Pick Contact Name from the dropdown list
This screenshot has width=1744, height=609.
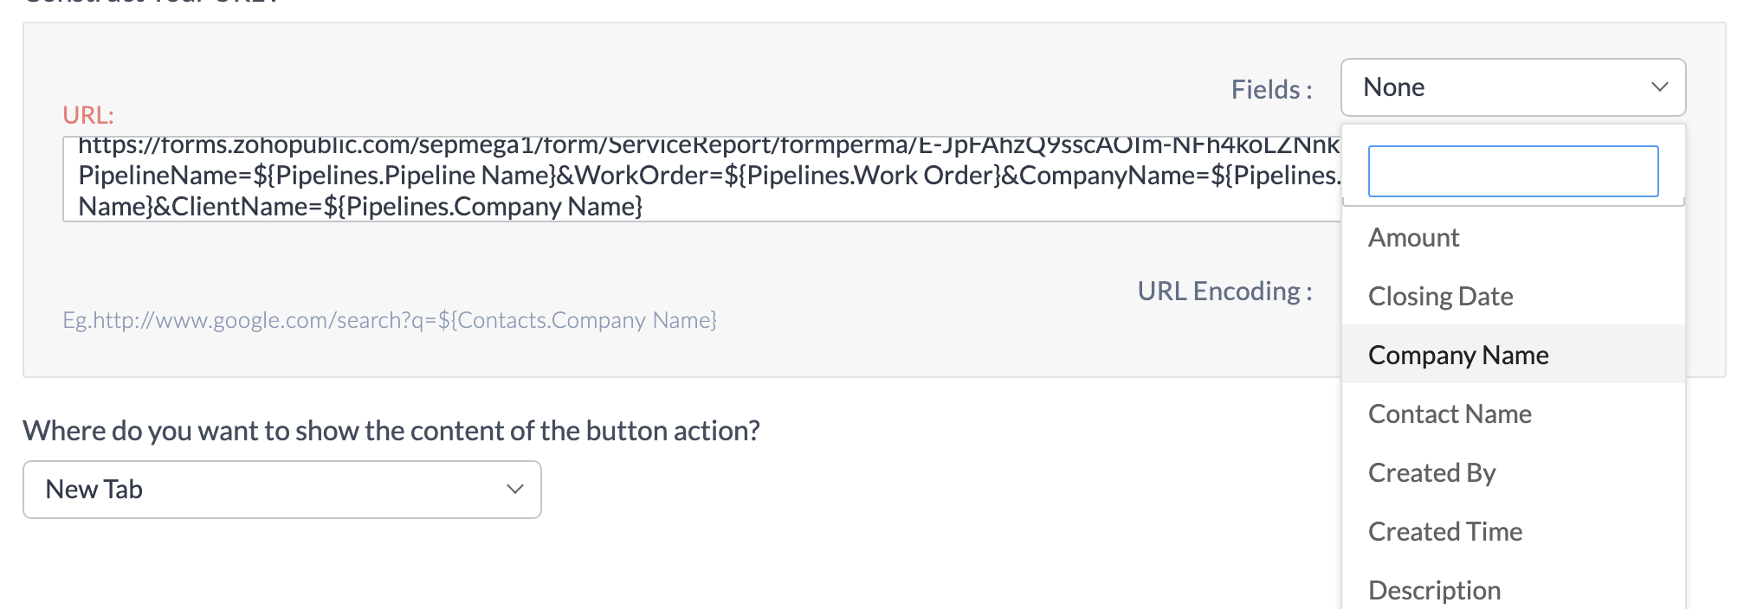click(1450, 414)
